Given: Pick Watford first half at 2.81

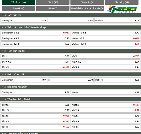Looking at the screenshot, I should [117, 80].
